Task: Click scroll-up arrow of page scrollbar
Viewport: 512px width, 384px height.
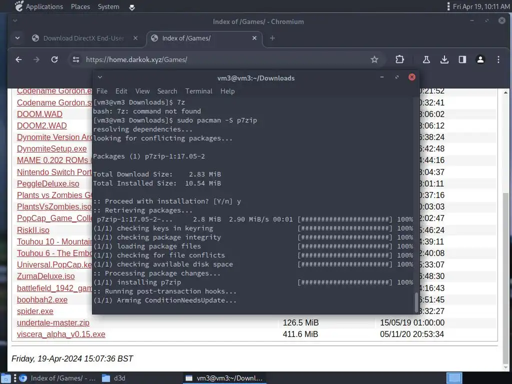Action: tap(505, 92)
